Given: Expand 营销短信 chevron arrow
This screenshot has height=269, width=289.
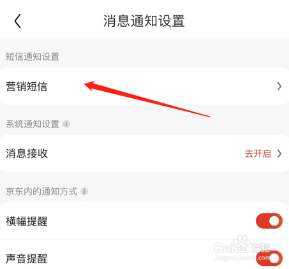Looking at the screenshot, I should coord(279,86).
